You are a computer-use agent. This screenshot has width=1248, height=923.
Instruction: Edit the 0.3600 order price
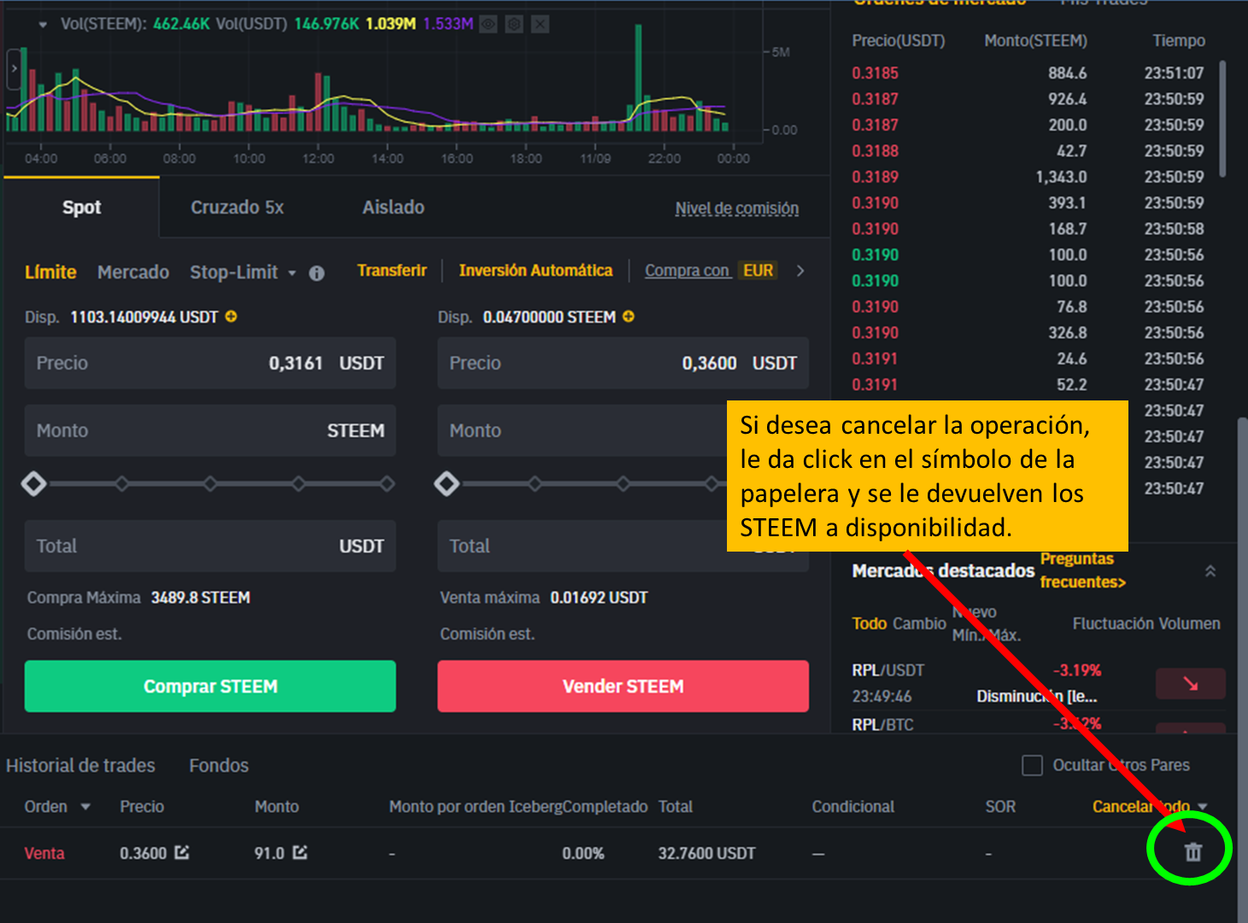[x=182, y=852]
